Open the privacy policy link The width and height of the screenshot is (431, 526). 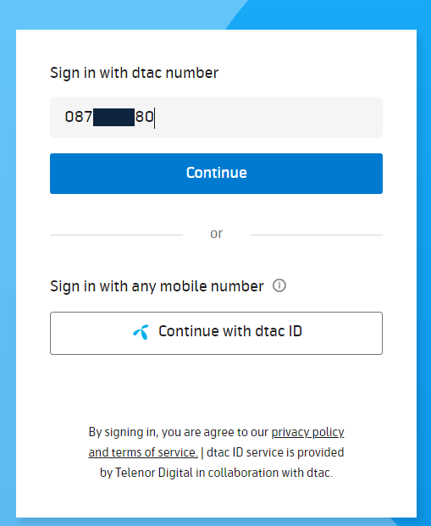click(307, 432)
